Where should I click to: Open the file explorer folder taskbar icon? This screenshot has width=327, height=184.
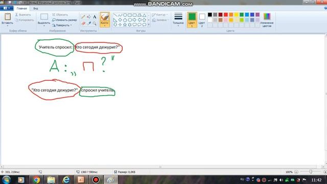click(x=51, y=179)
